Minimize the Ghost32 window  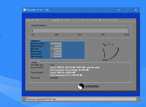pos(119,10)
